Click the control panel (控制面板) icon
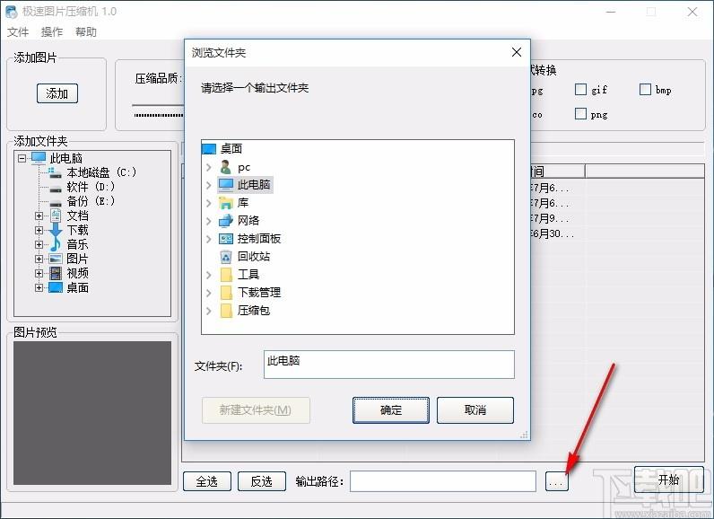Viewport: 714px width, 519px height. tap(226, 238)
